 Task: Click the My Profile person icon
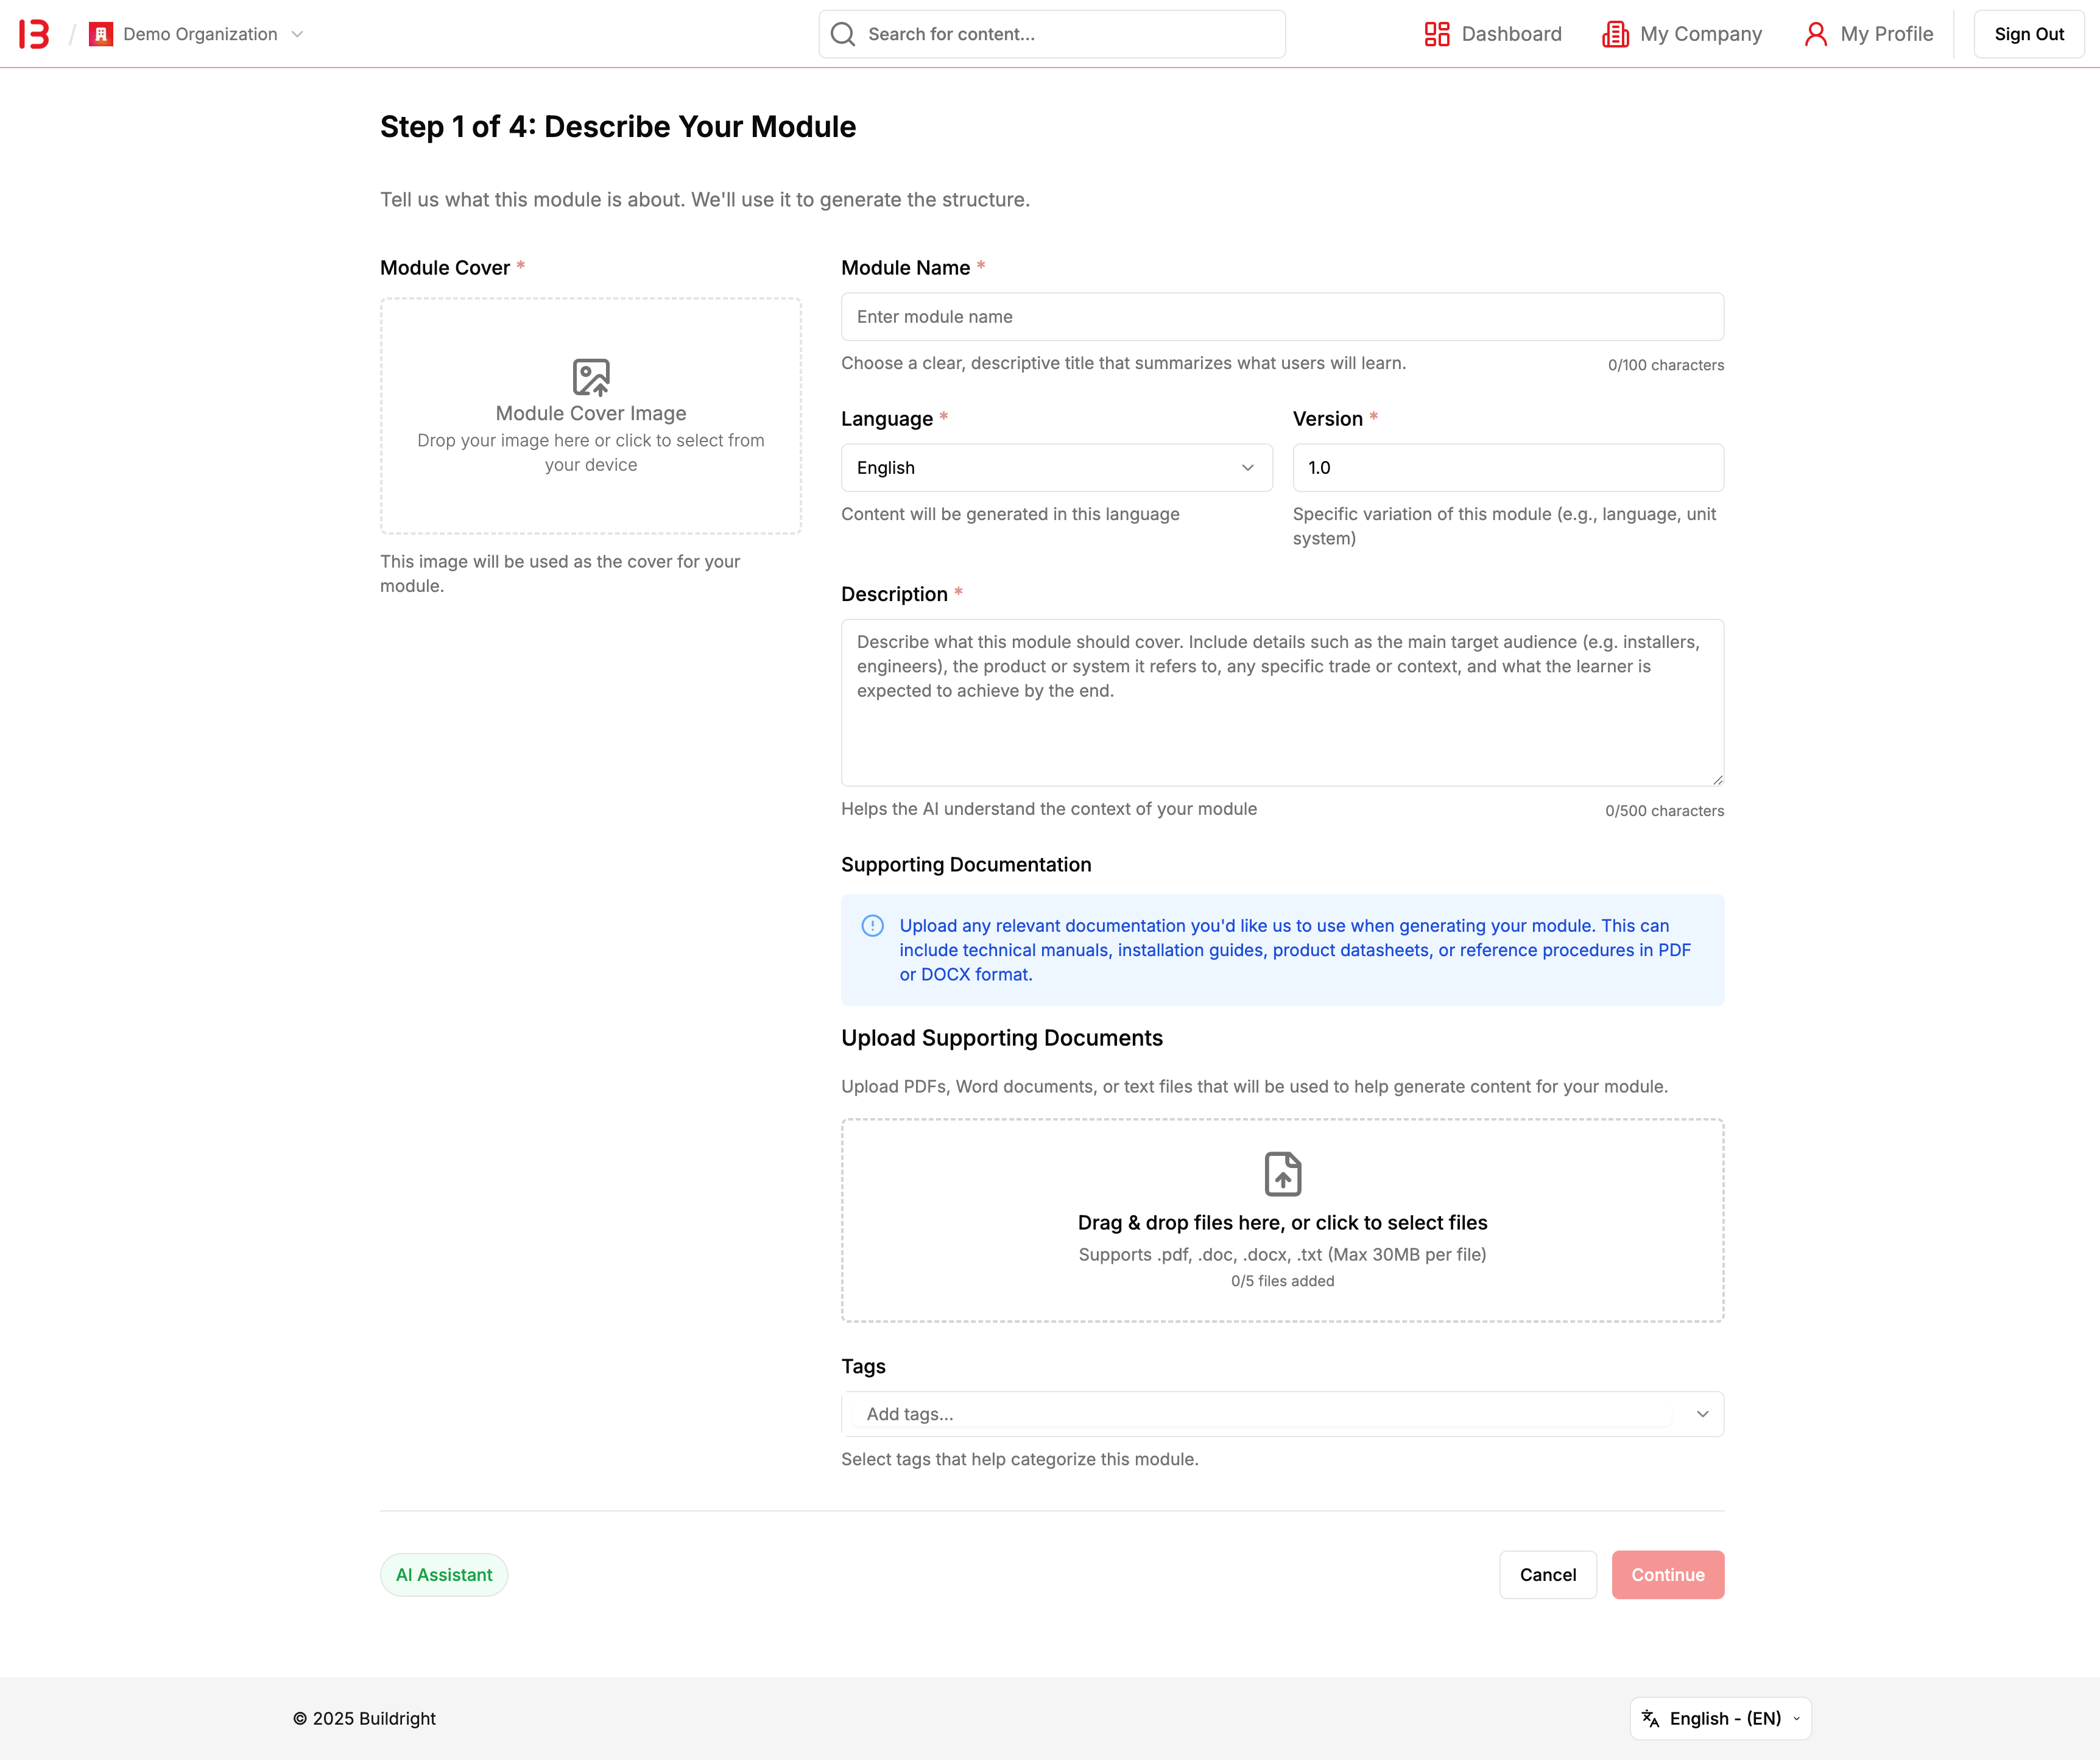pos(1815,34)
